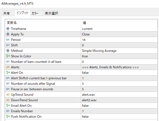
Task: Open Apply To value 'Close' dropdown
Action: tap(119, 34)
